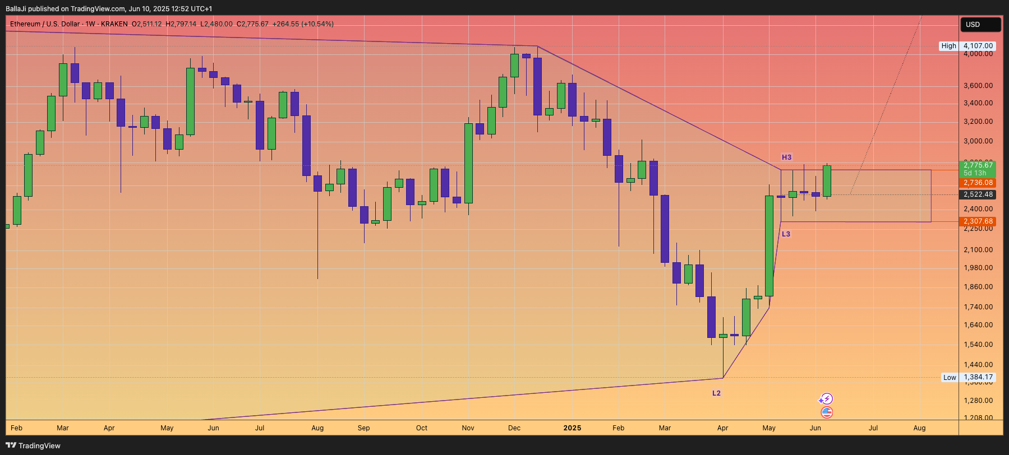Click the High 4,107.00 price label

(x=967, y=46)
